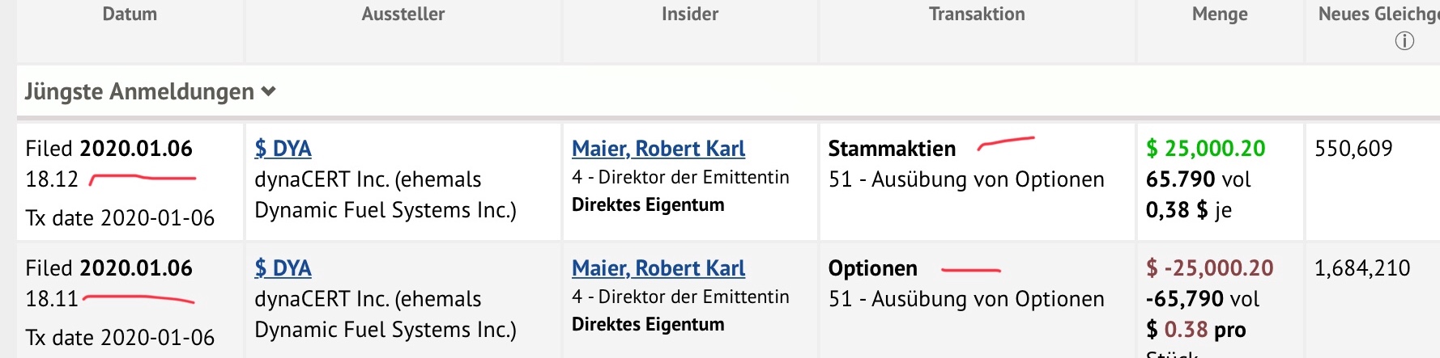
Task: Open the $ DYA link in the Stammaktien row
Action: coord(283,149)
